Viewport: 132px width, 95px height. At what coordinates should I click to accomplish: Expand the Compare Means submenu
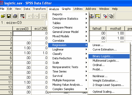[x=68, y=27]
